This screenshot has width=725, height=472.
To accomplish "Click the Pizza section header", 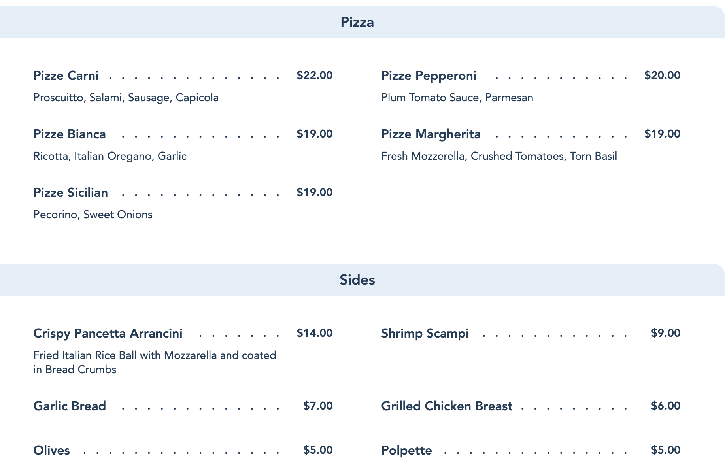I will tap(357, 22).
